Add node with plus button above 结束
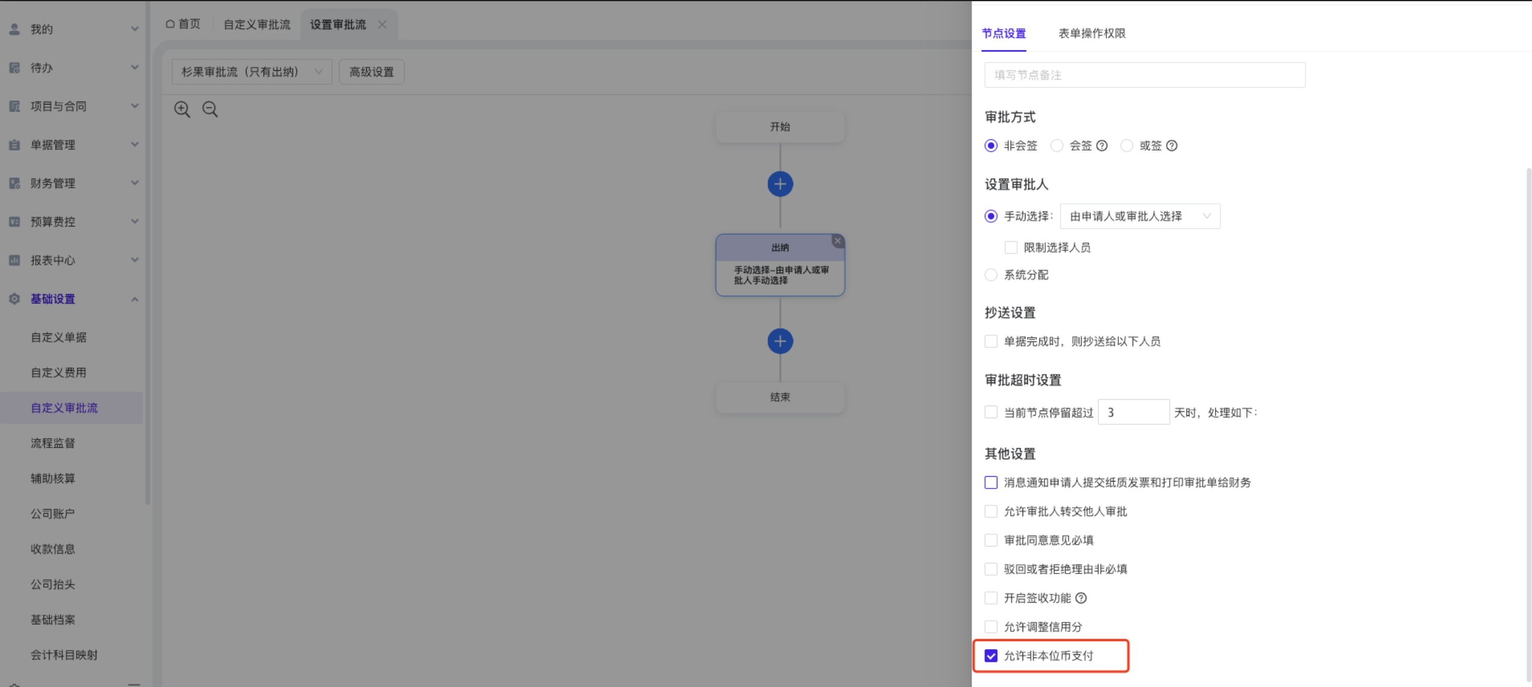The width and height of the screenshot is (1532, 687). (x=780, y=341)
